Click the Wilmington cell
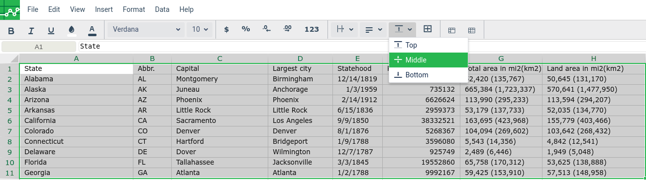 [300, 152]
